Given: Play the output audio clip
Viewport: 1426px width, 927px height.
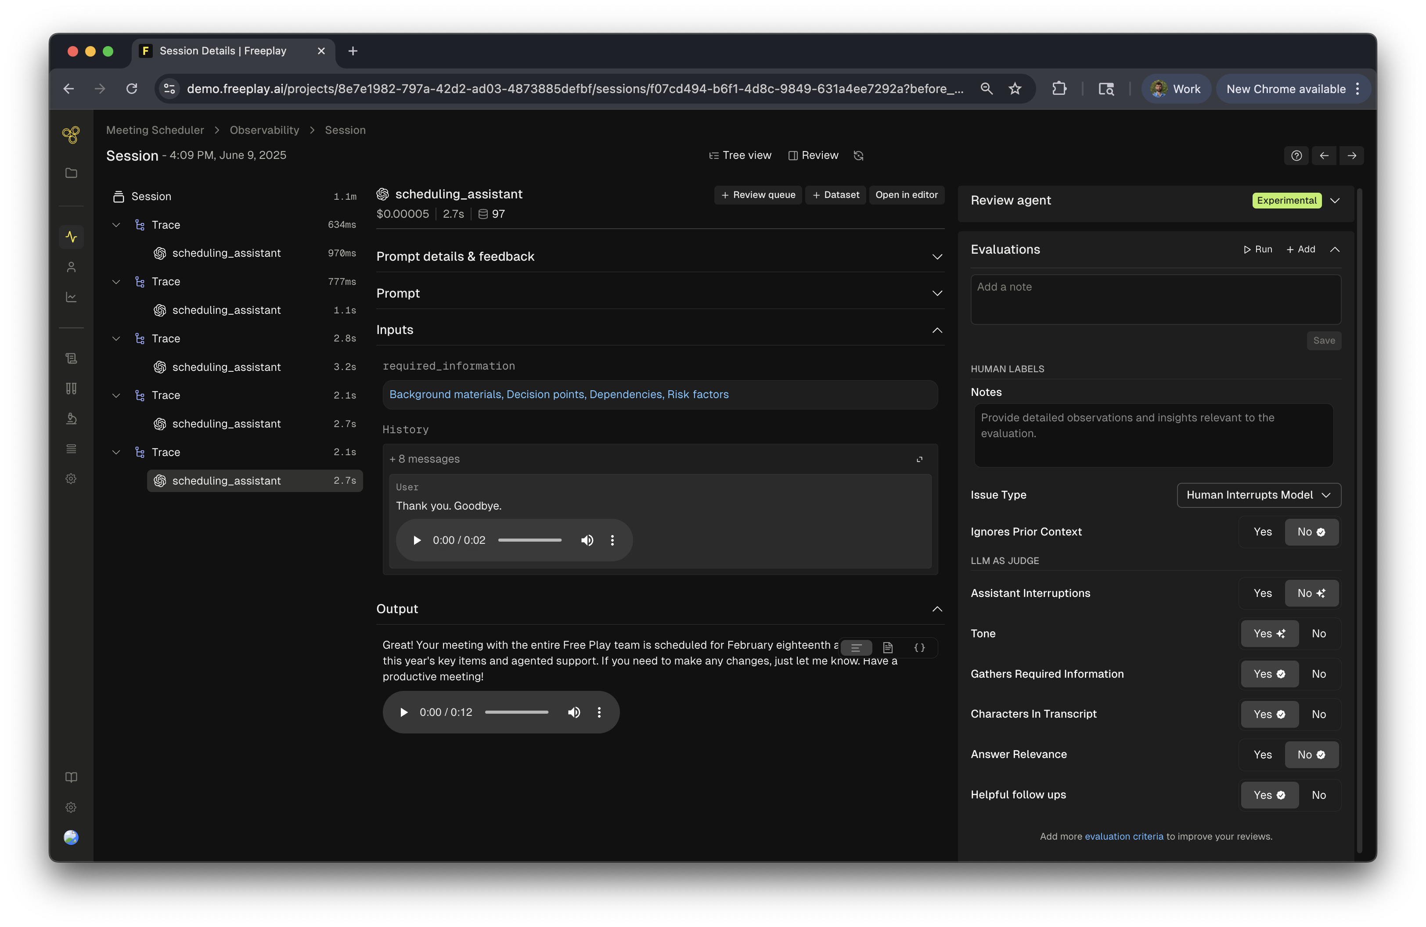Looking at the screenshot, I should coord(404,712).
